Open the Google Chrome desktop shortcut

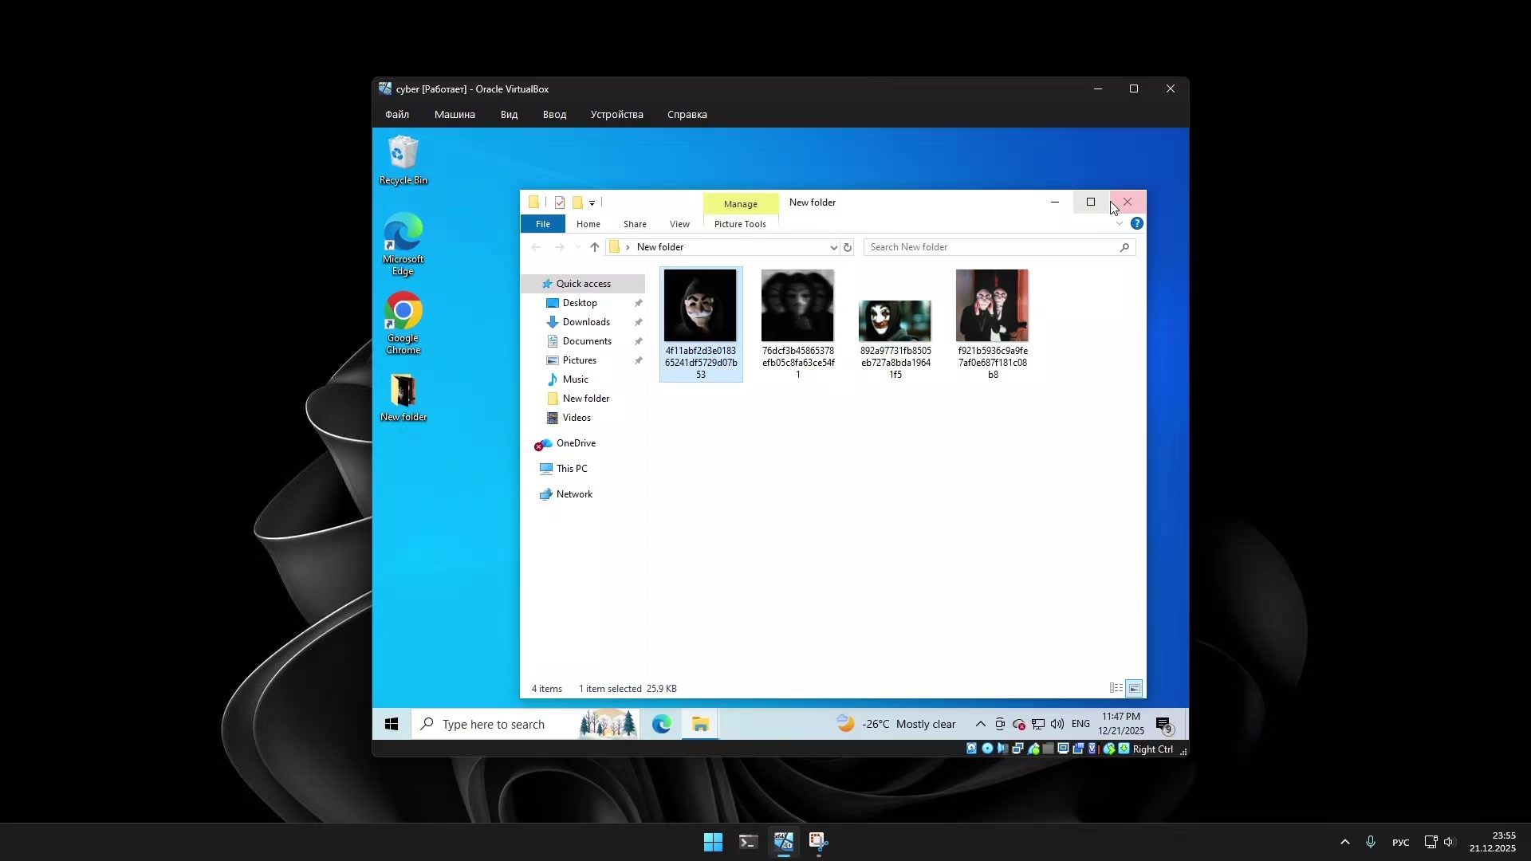403,323
